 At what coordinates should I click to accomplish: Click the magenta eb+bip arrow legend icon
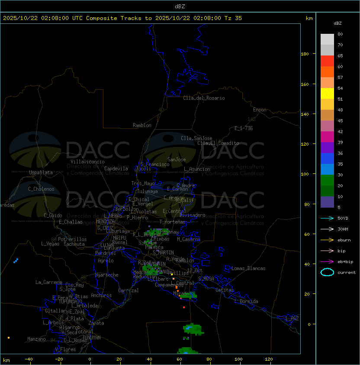(327, 262)
